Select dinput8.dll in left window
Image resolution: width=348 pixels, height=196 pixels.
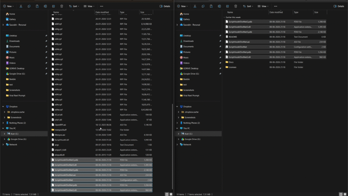(101, 155)
